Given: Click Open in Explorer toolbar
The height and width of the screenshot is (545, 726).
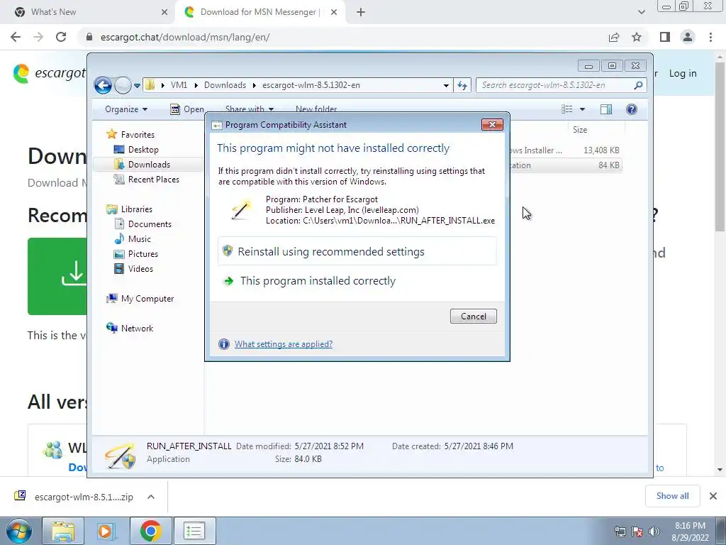Looking at the screenshot, I should pyautogui.click(x=187, y=109).
